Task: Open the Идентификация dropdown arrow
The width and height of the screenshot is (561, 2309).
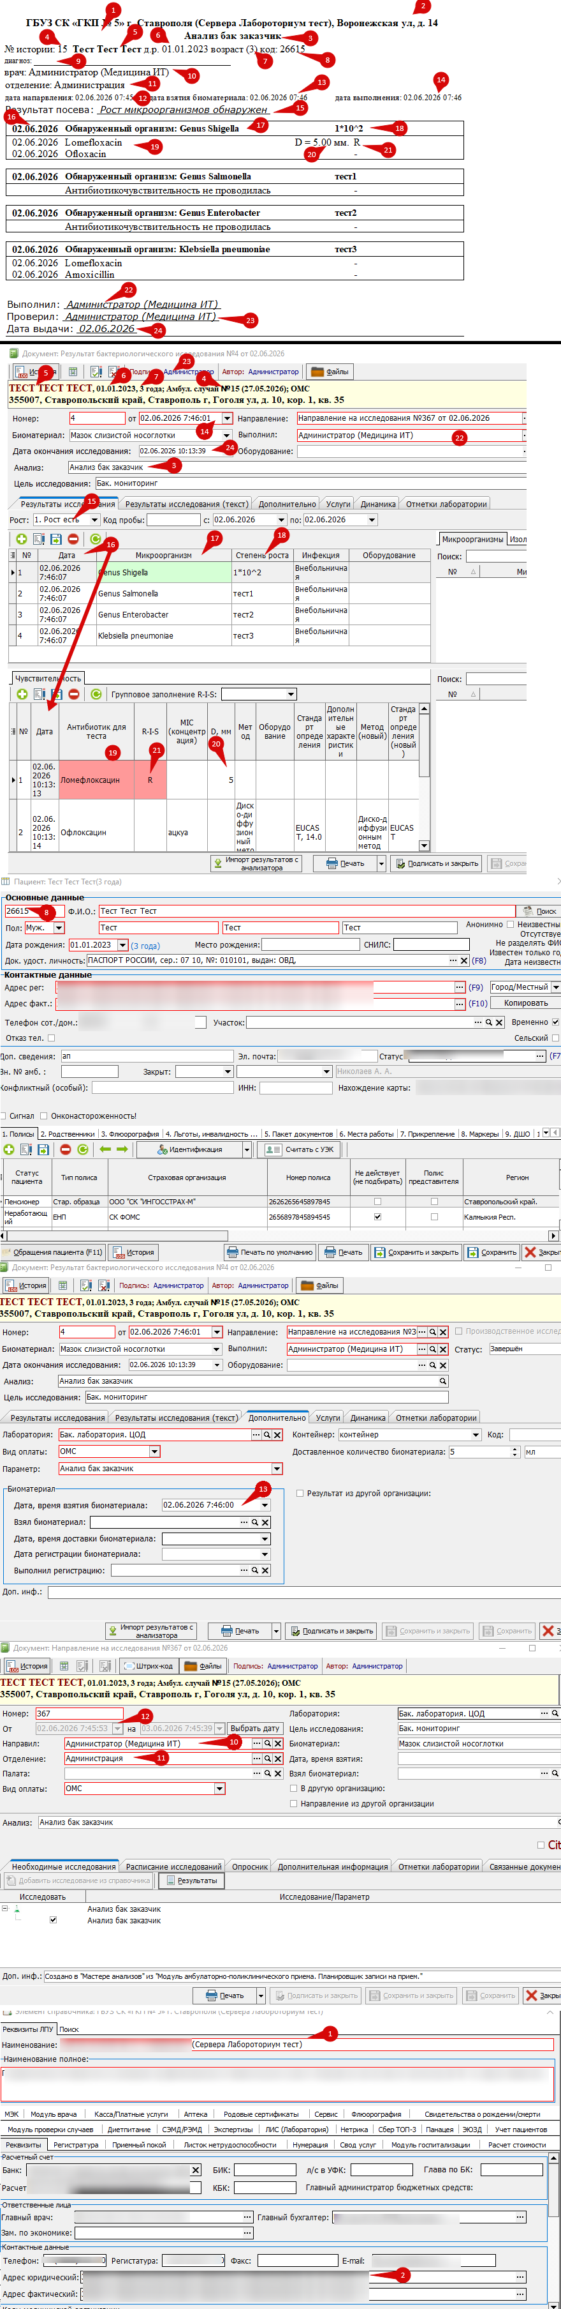Action: coord(246,1149)
